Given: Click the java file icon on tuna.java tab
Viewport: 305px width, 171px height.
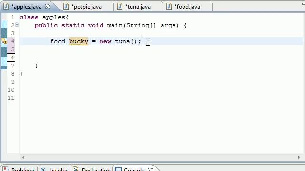Looking at the screenshot, I should click(x=120, y=6).
